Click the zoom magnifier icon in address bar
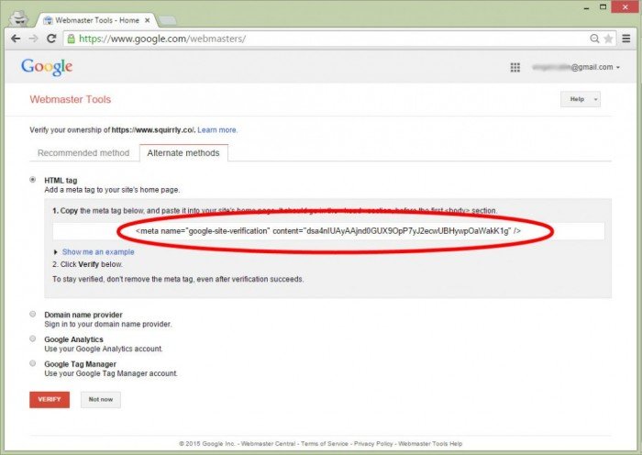This screenshot has height=455, width=642. [x=595, y=39]
